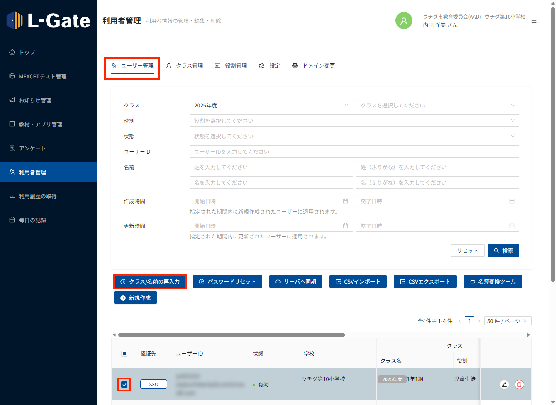Open 利用履歴の取得 in the sidebar
The image size is (556, 405).
click(38, 196)
